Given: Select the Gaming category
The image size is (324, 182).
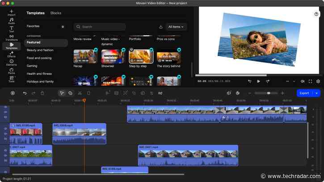Looking at the screenshot, I should [x=32, y=66].
